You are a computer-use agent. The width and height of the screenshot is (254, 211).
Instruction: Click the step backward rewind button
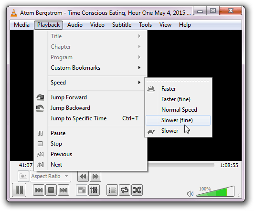coord(83,176)
